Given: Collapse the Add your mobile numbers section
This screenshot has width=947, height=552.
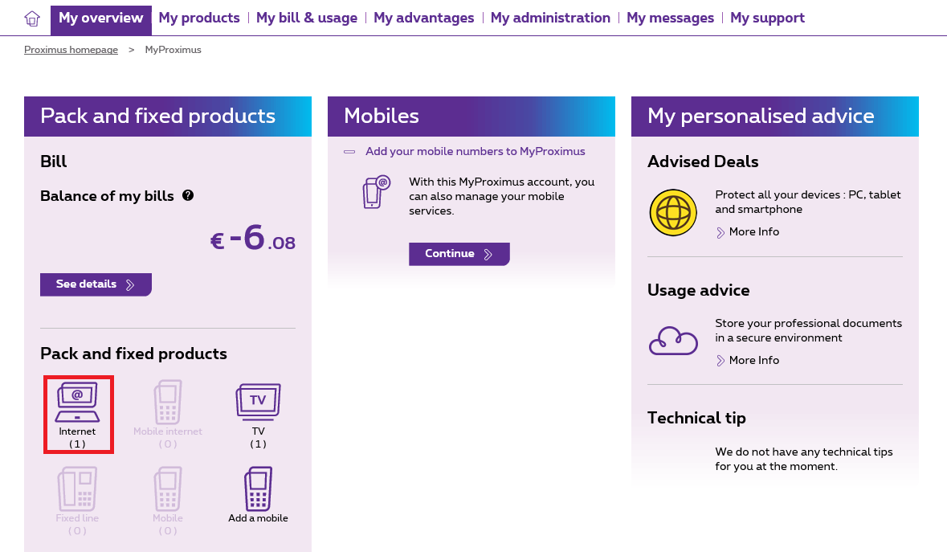Looking at the screenshot, I should pos(349,152).
